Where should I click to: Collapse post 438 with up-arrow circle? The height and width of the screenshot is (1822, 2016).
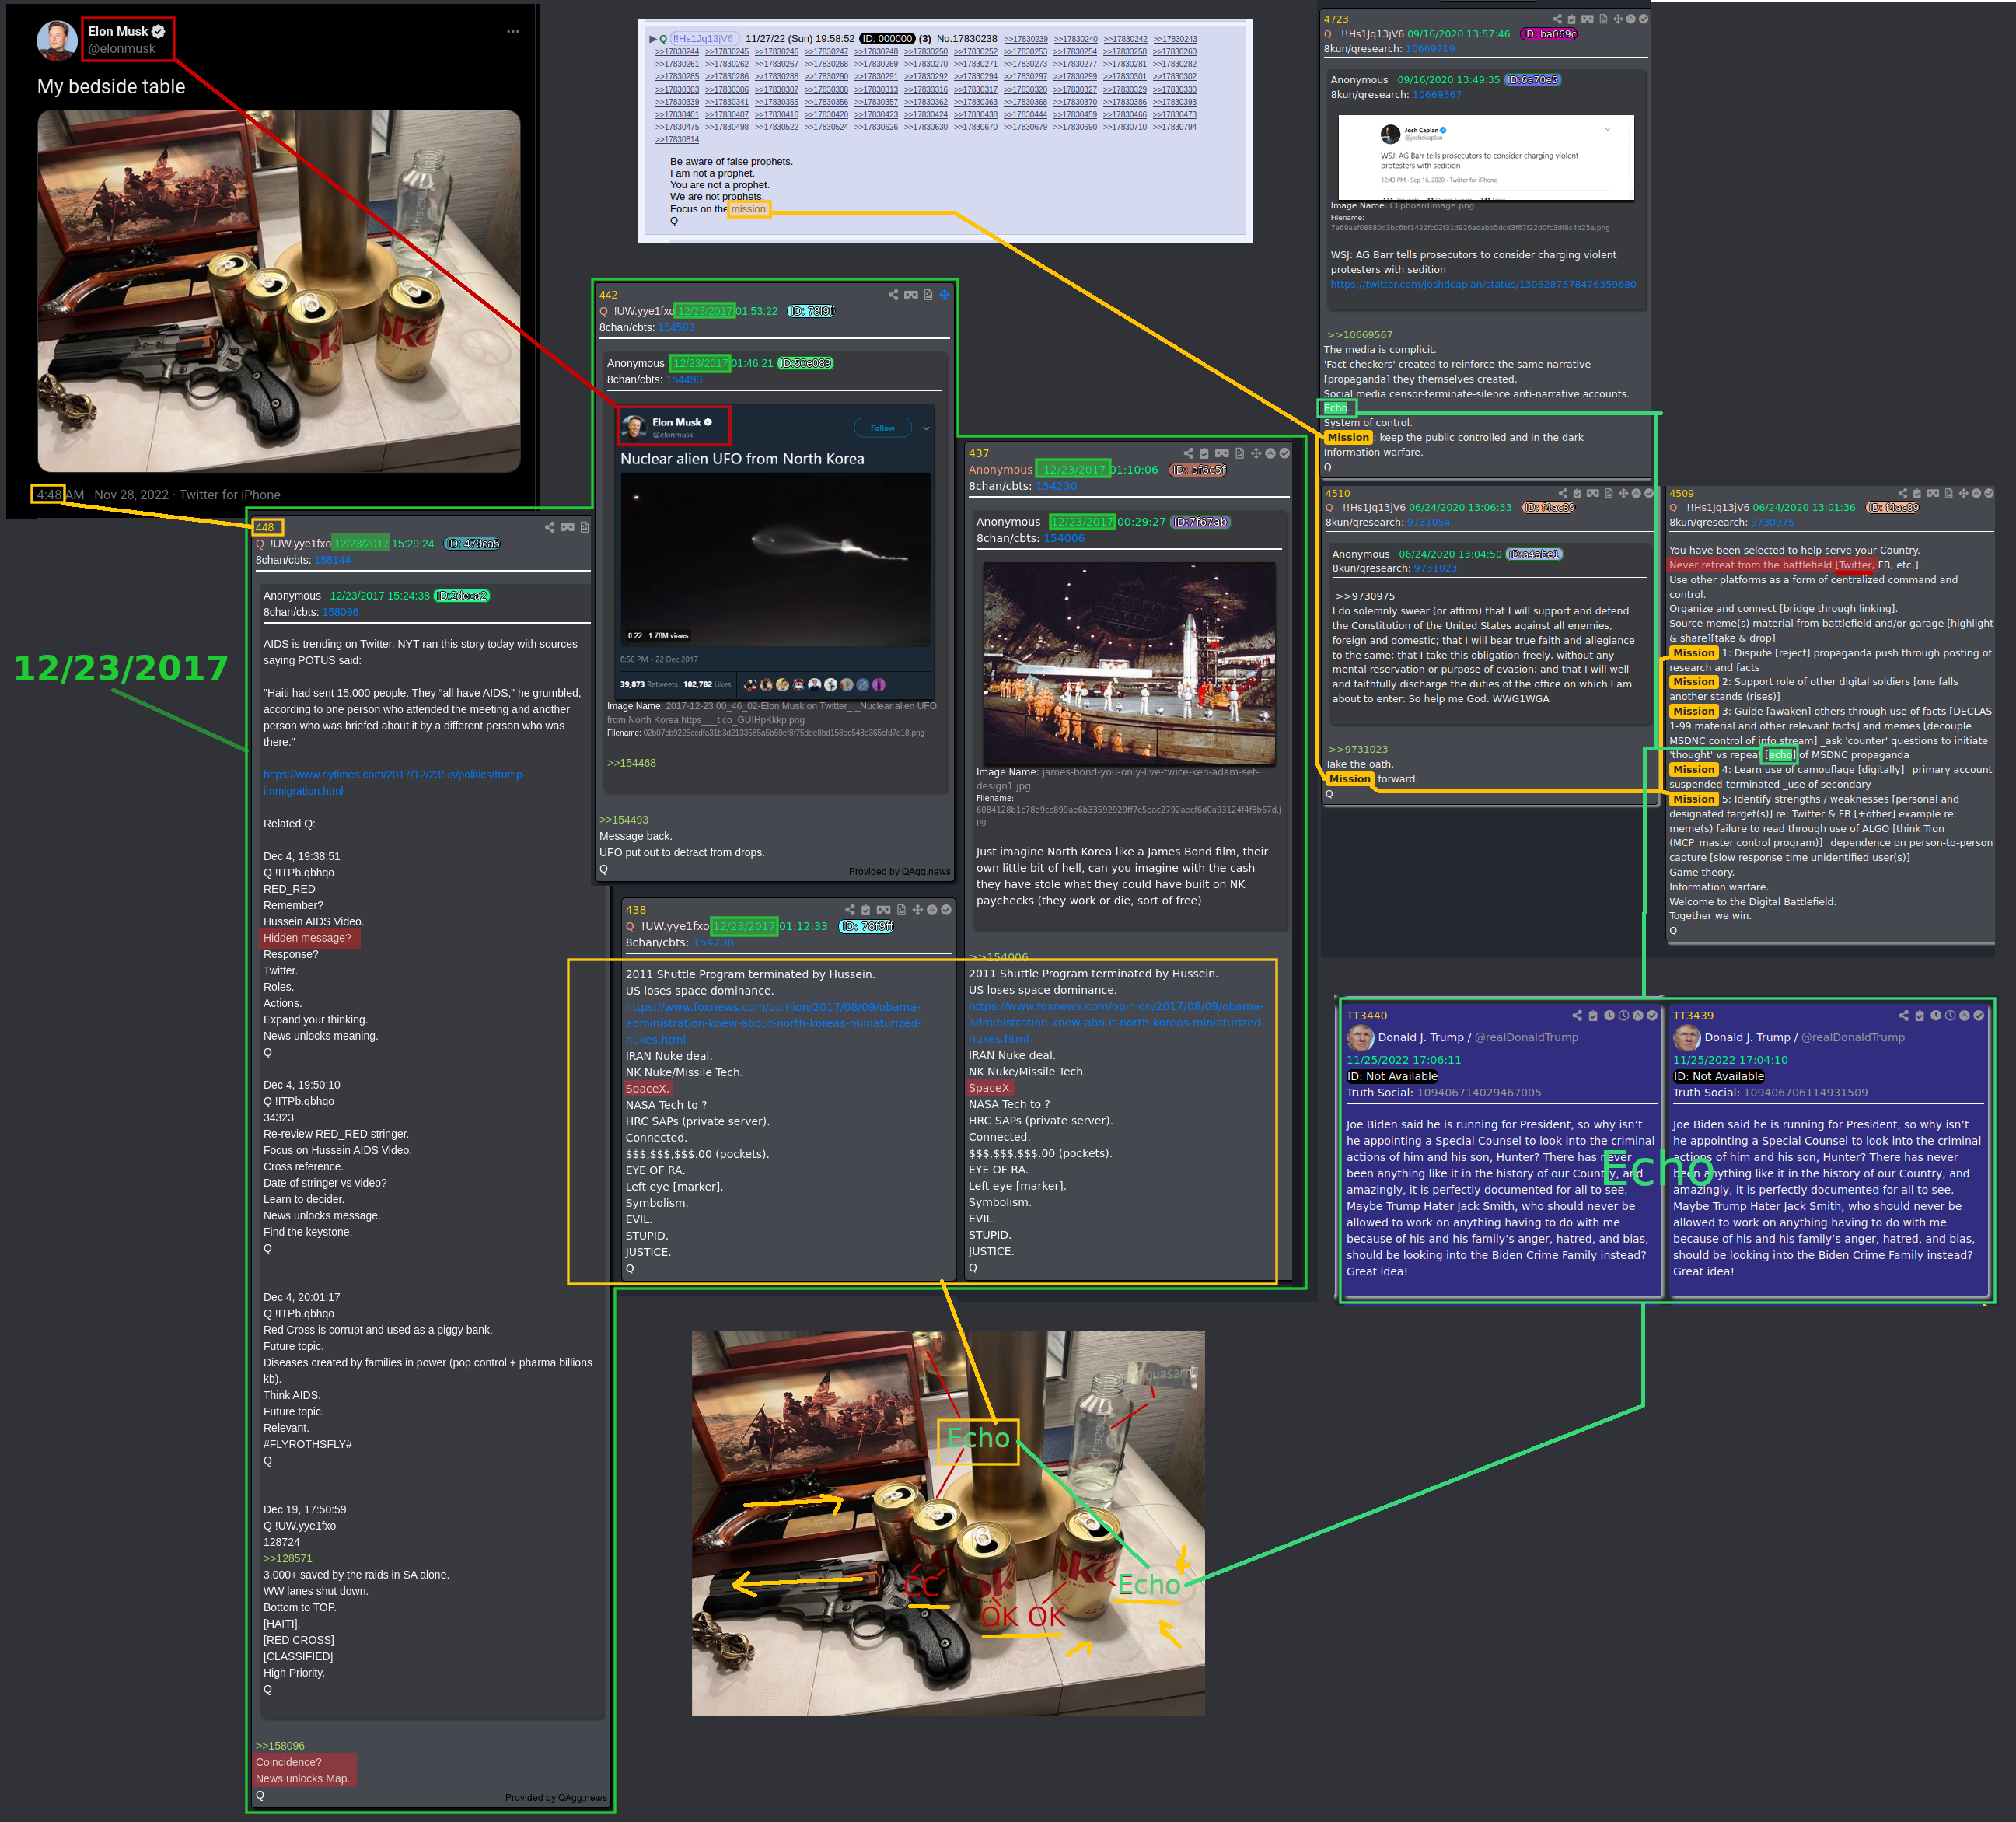[932, 910]
